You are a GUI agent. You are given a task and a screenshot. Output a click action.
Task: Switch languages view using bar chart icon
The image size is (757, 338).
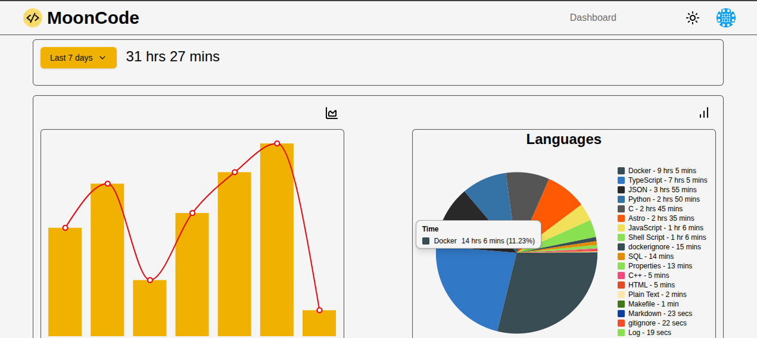coord(704,113)
